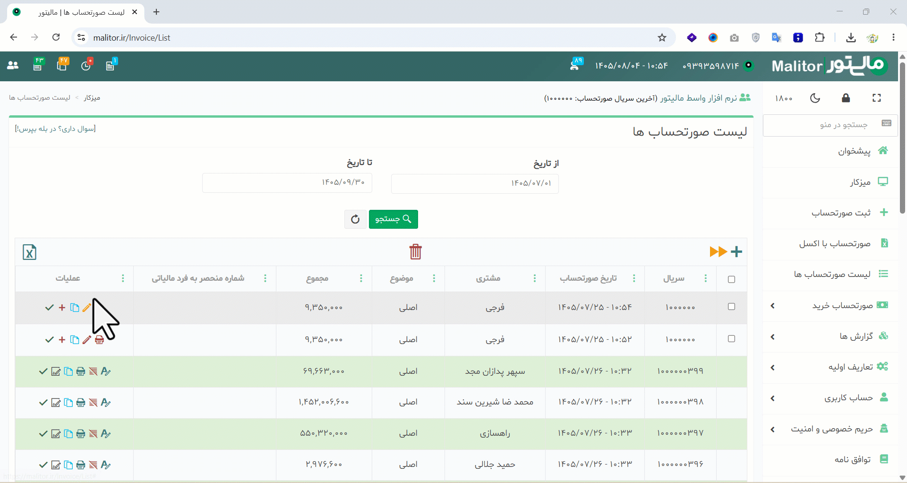Open میزکار in the sidebar
The height and width of the screenshot is (483, 907).
[x=830, y=182]
